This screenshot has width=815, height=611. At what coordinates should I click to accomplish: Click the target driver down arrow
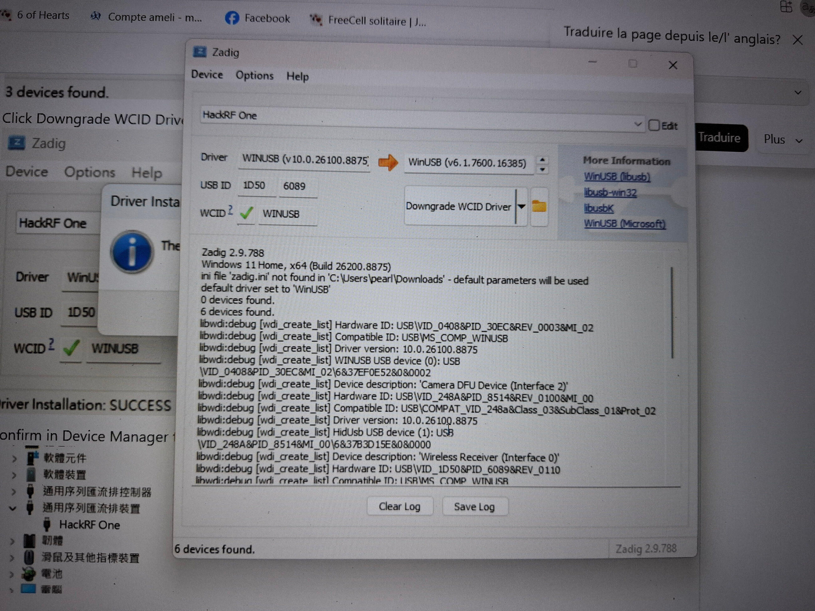click(542, 170)
